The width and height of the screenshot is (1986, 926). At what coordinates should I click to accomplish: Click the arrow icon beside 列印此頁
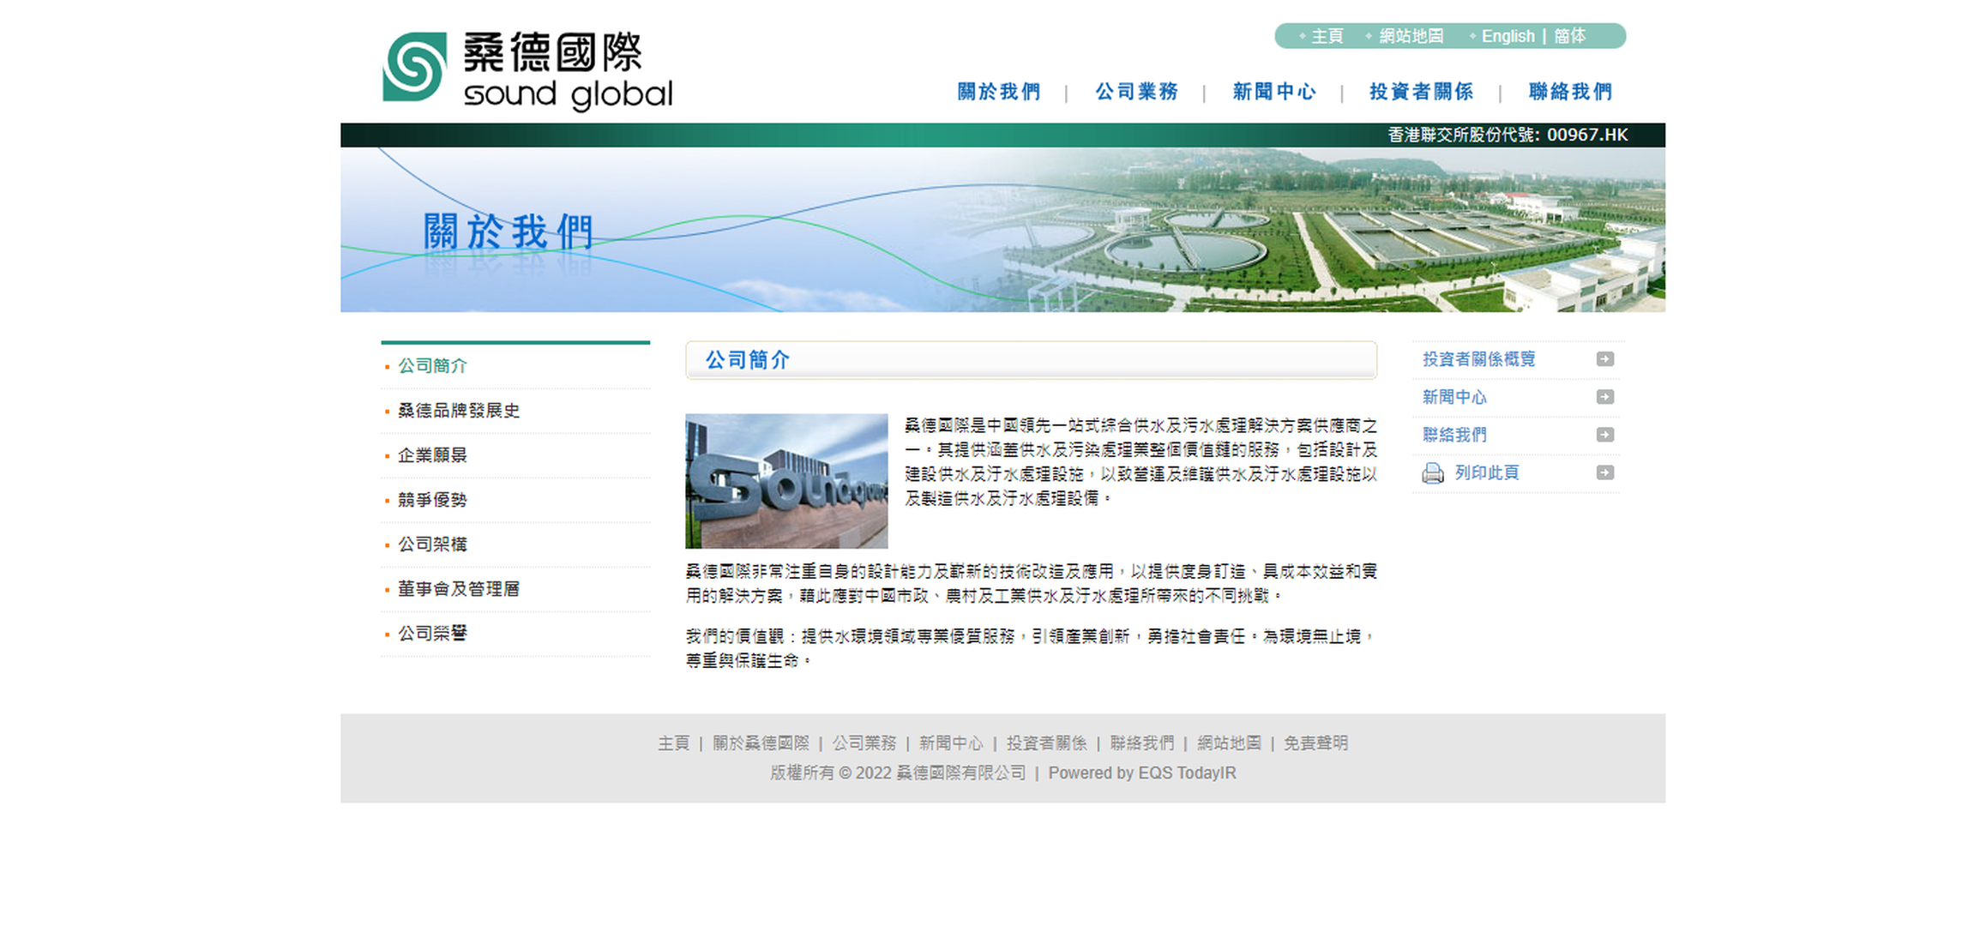[x=1604, y=472]
